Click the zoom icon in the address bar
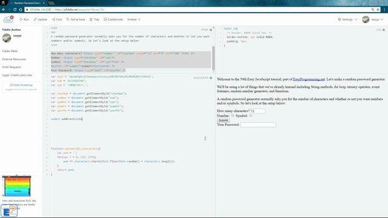This screenshot has height=218, width=388. (373, 10)
